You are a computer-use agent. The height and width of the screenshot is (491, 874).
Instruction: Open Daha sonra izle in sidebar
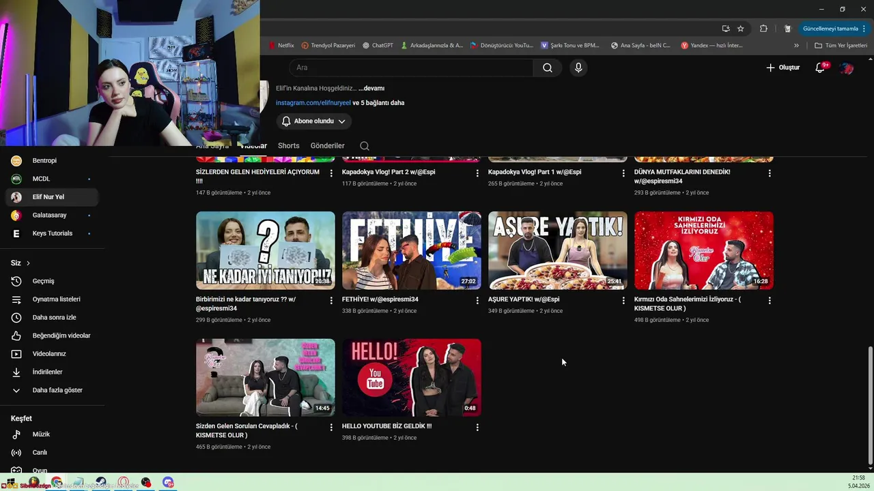[x=52, y=317]
